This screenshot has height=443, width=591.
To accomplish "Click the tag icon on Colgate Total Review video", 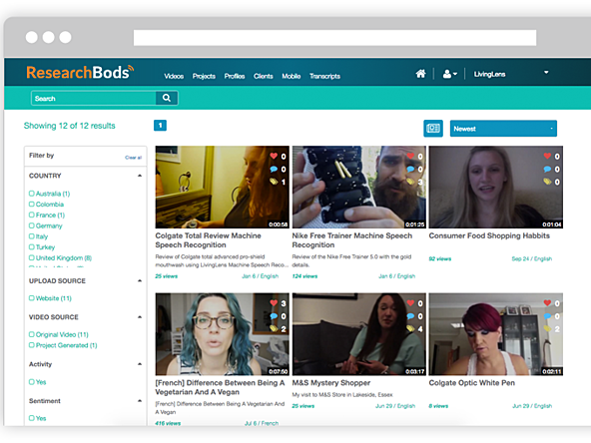I will [x=274, y=182].
